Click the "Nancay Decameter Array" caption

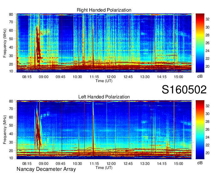[46, 169]
